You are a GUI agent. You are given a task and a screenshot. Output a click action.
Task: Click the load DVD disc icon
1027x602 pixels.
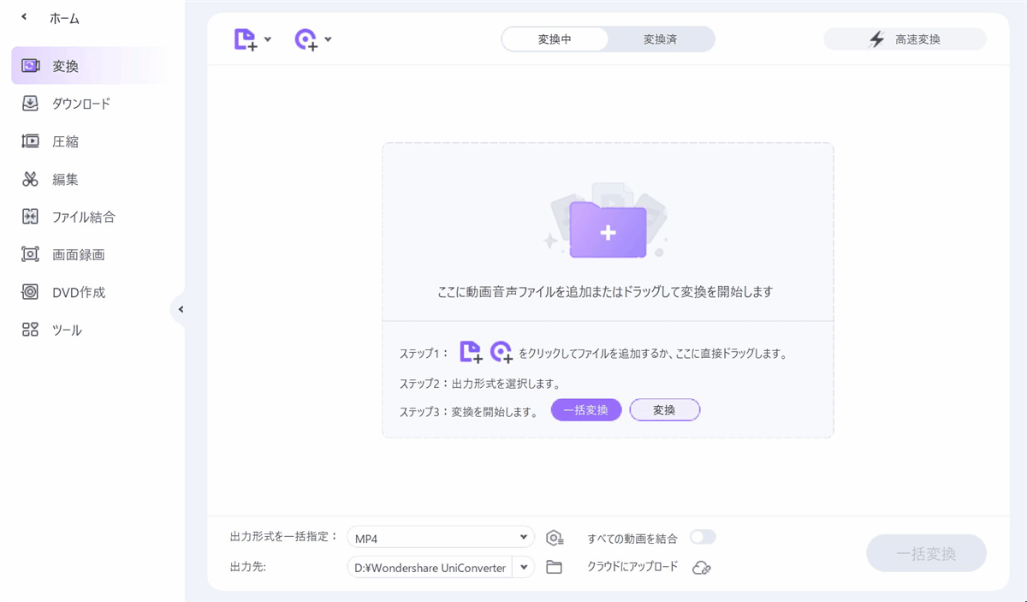306,39
